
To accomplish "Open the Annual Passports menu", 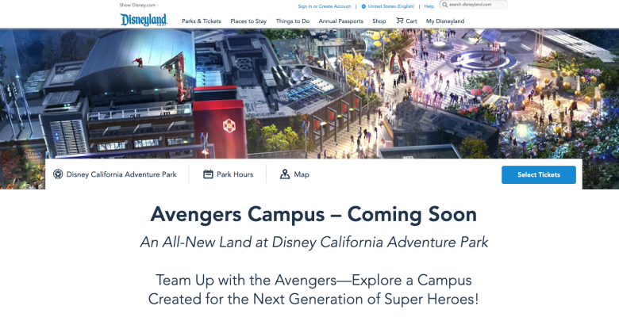I will [341, 21].
